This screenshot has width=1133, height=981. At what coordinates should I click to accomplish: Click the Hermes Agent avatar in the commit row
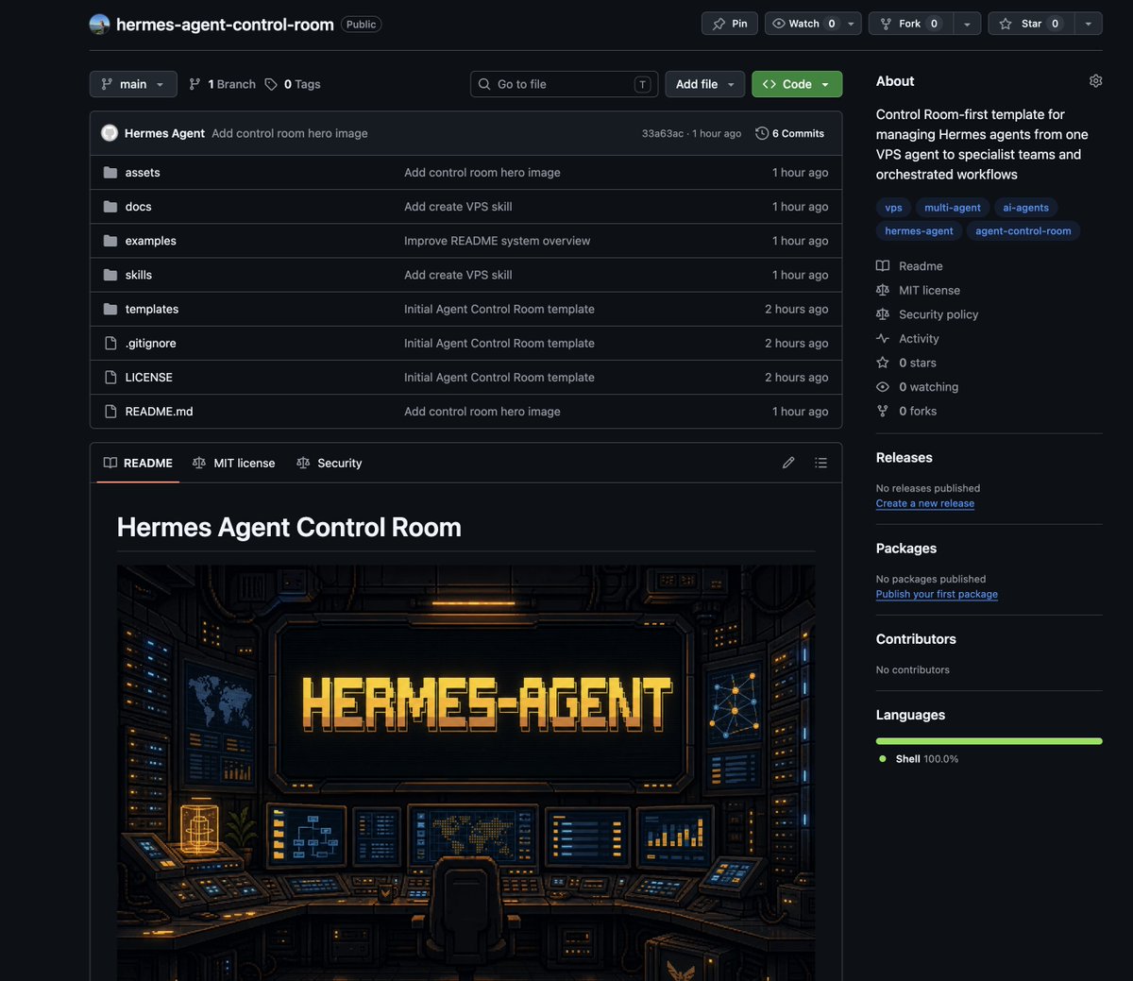pyautogui.click(x=110, y=133)
